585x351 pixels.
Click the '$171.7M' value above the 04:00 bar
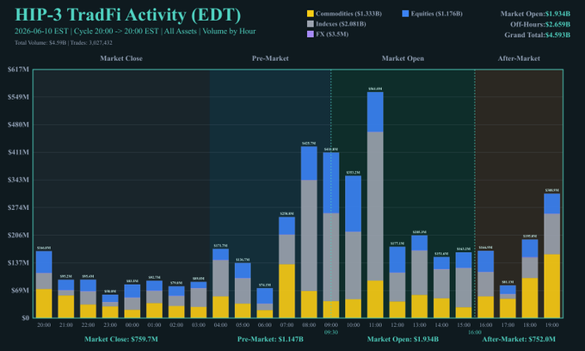pos(220,245)
